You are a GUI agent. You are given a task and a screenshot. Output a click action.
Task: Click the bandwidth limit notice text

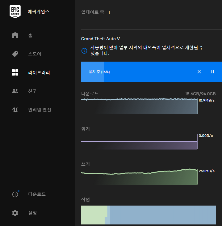[147, 50]
